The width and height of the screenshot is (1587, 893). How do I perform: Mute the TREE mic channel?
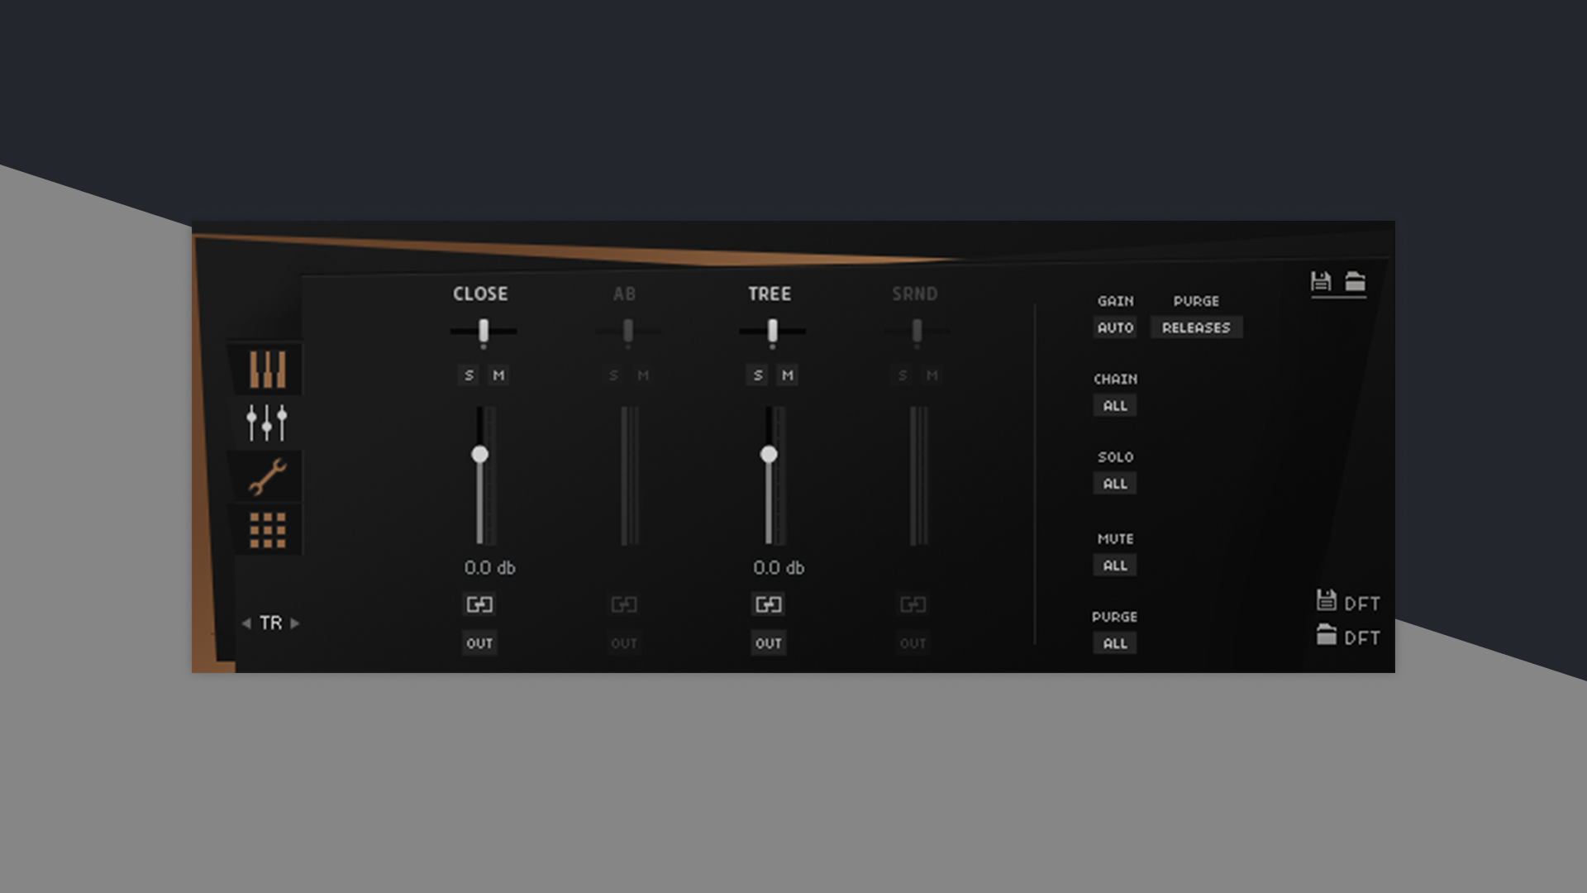[787, 375]
